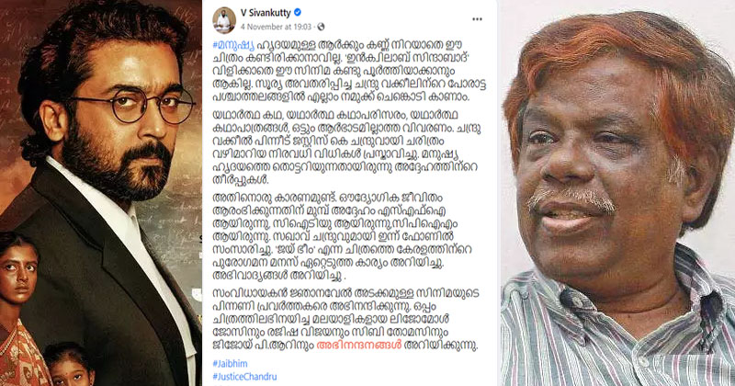Follow the #Jaibhim hashtag
Image resolution: width=735 pixels, height=386 pixels.
[230, 364]
